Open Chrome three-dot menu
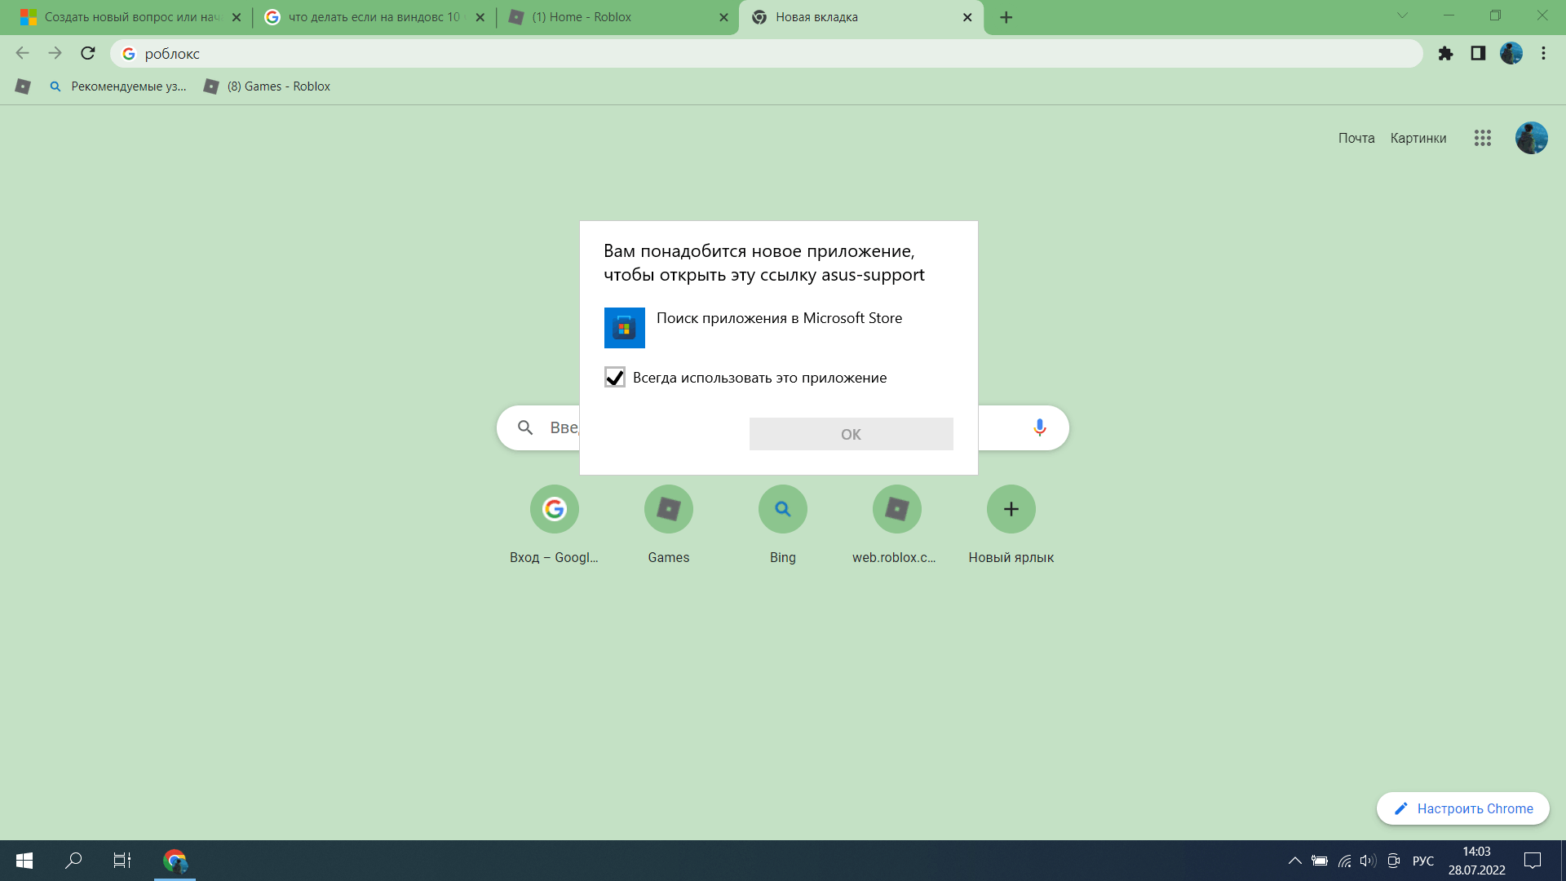The height and width of the screenshot is (881, 1566). [x=1543, y=53]
